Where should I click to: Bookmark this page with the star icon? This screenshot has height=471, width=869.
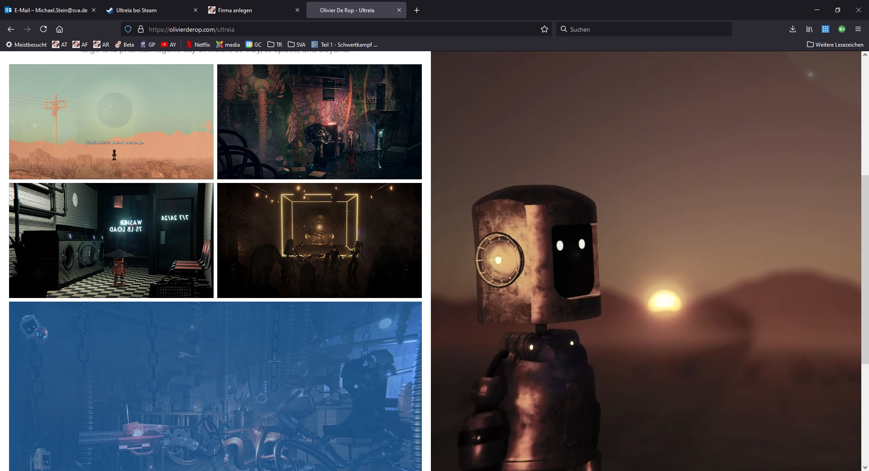(x=544, y=29)
